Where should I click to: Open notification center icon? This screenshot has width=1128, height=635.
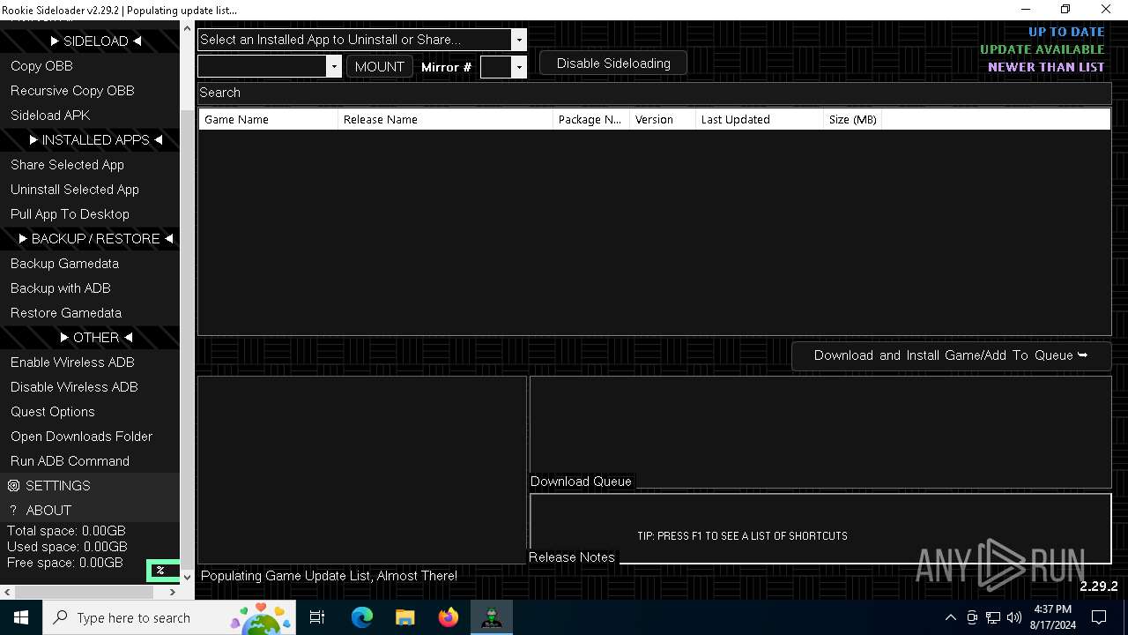click(x=1099, y=617)
